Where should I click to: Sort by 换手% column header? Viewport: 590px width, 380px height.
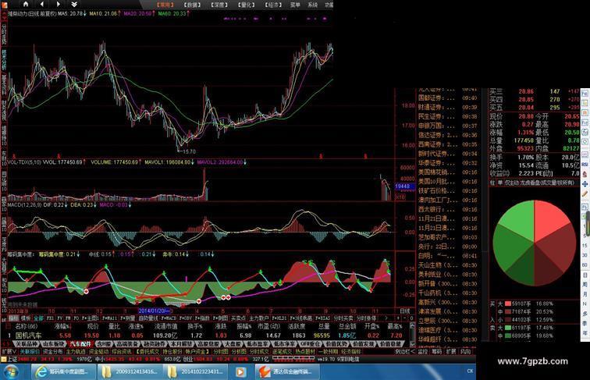[x=195, y=326]
